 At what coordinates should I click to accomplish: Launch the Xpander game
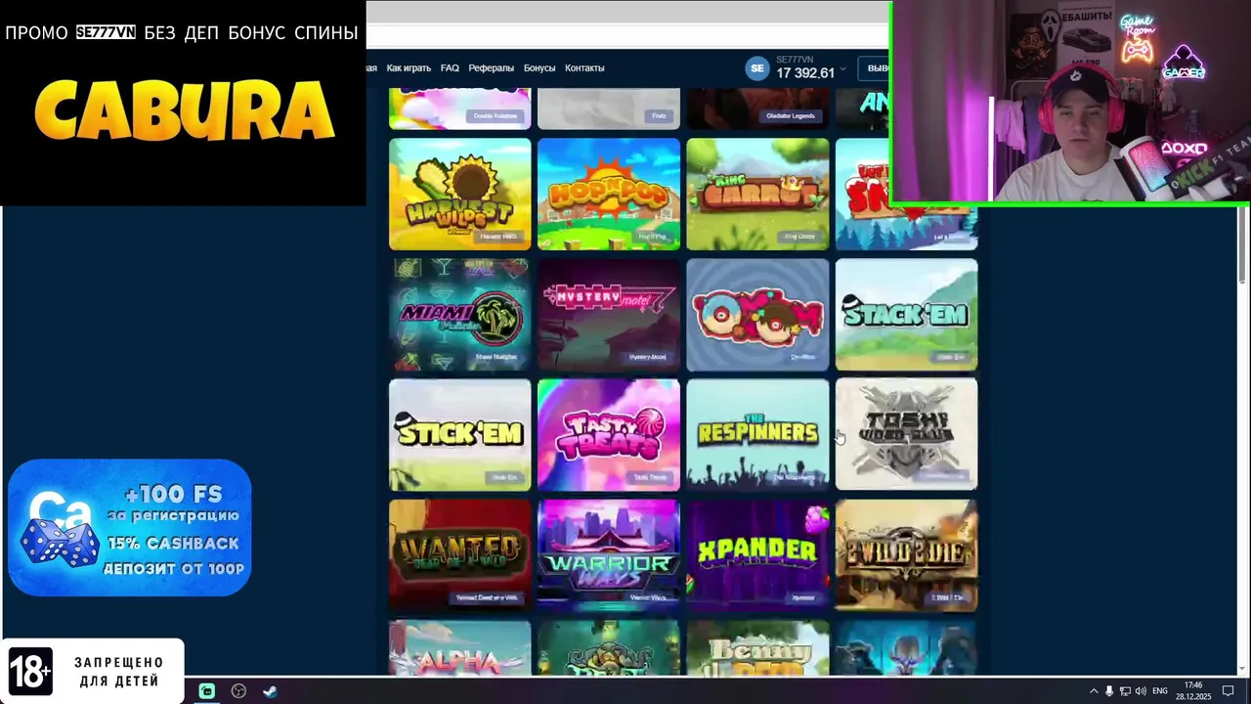point(757,555)
